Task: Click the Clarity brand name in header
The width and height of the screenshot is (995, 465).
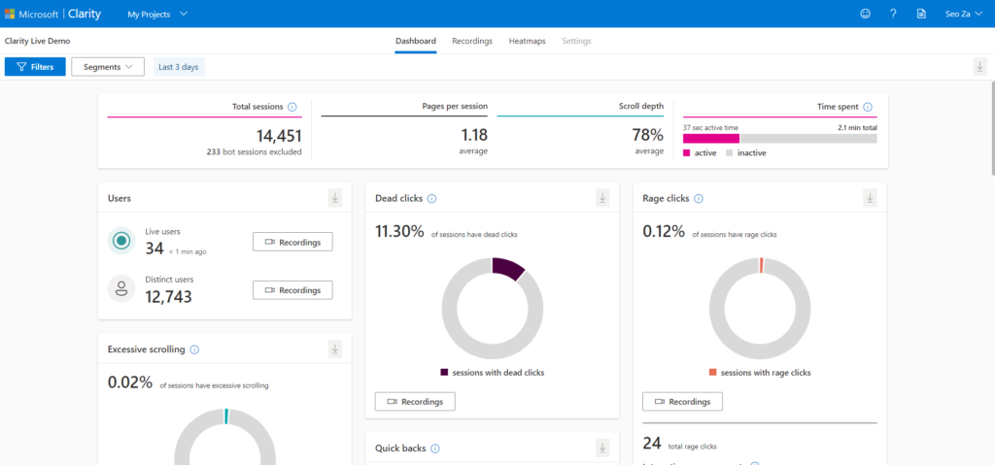Action: pyautogui.click(x=85, y=14)
